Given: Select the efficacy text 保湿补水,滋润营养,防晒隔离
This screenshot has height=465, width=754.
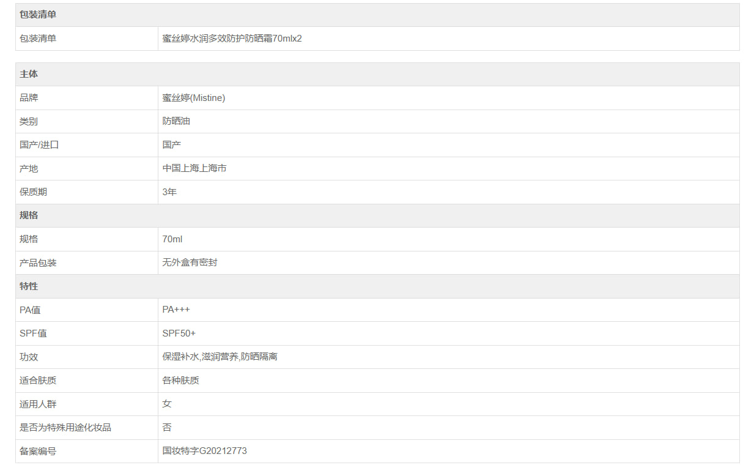Looking at the screenshot, I should (220, 357).
